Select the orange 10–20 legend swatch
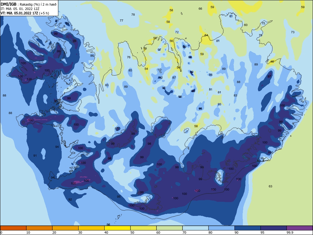The image size is (313, 235). tap(39, 228)
